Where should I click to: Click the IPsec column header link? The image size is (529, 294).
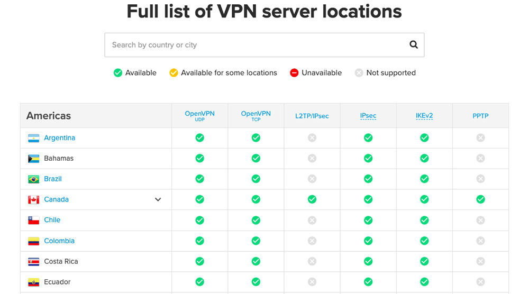point(368,116)
